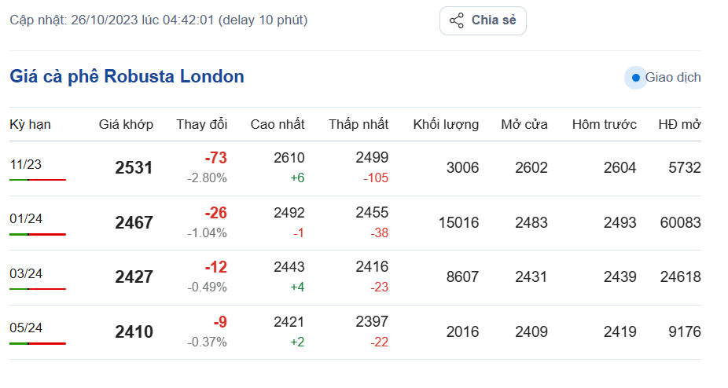This screenshot has height=388, width=728.
Task: Click the red-green bar under 03/24
Action: pyautogui.click(x=38, y=289)
